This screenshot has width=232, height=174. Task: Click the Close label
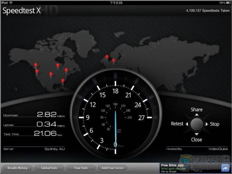coord(196,140)
